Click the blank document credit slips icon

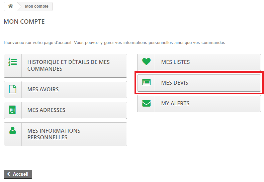(13, 89)
